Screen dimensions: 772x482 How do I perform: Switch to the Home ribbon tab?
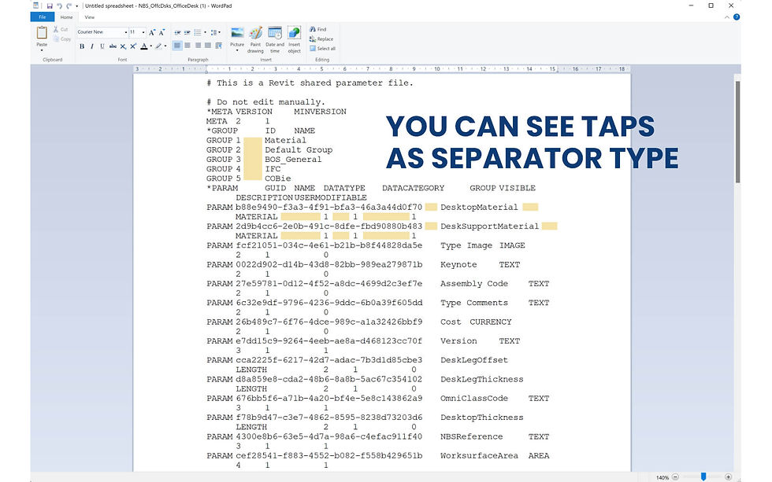point(66,17)
